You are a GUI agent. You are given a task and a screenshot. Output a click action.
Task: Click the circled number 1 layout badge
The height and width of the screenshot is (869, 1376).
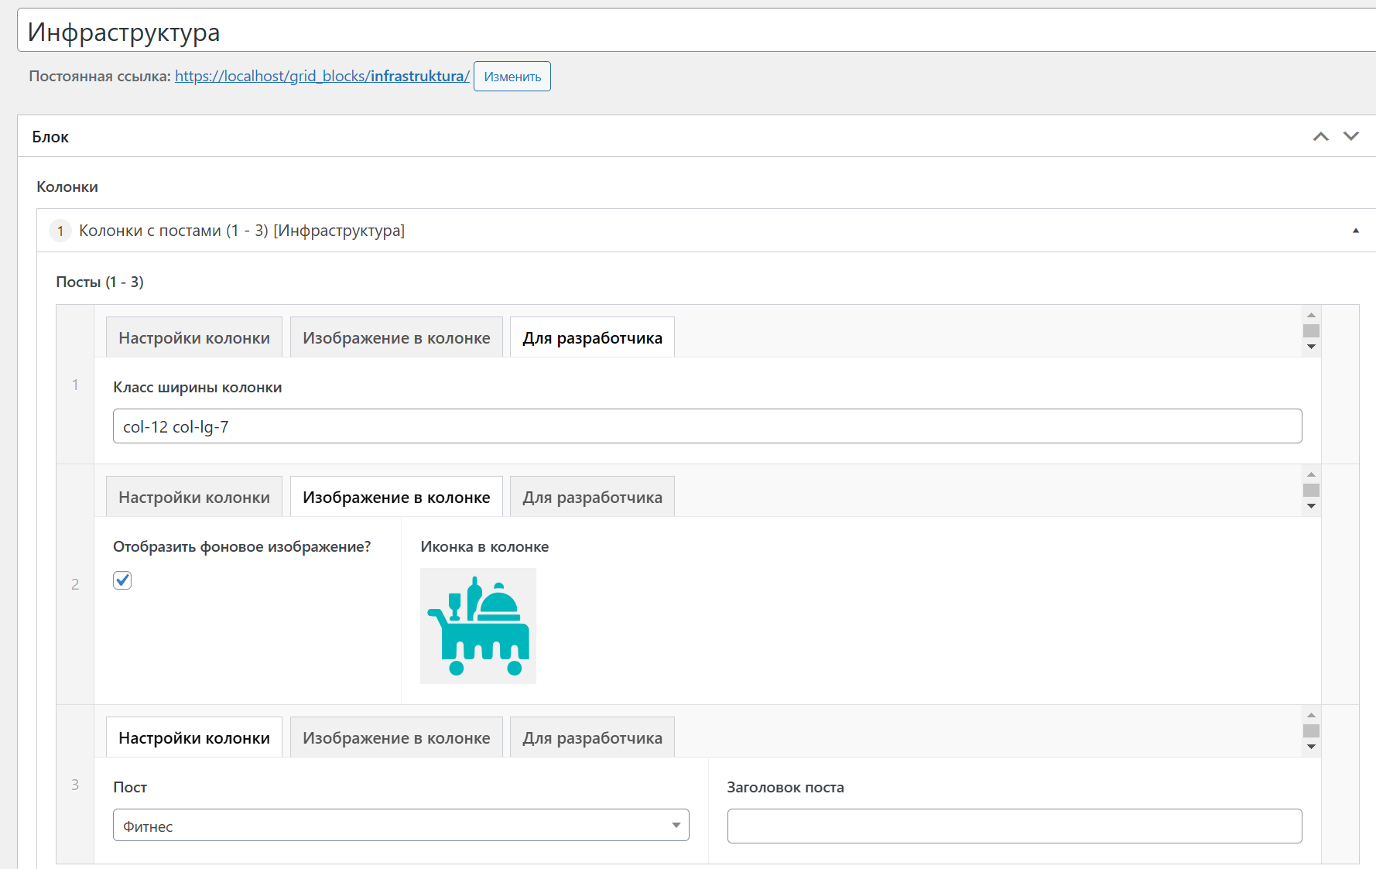point(60,231)
